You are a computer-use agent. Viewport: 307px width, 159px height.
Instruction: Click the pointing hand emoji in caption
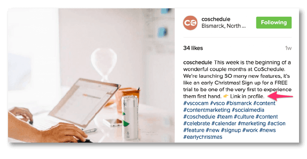coord(226,97)
